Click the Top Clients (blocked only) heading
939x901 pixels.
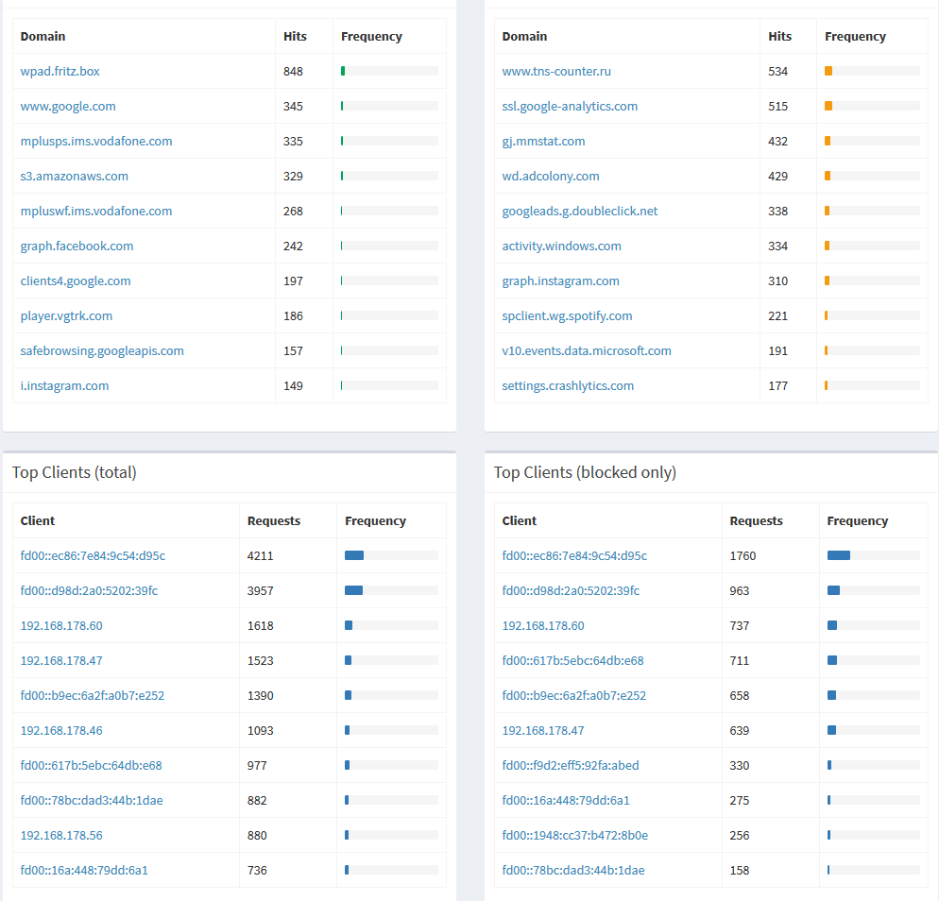point(585,472)
